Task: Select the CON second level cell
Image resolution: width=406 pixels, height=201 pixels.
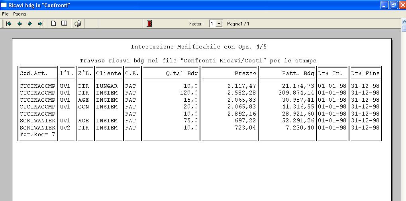Action: pos(83,106)
